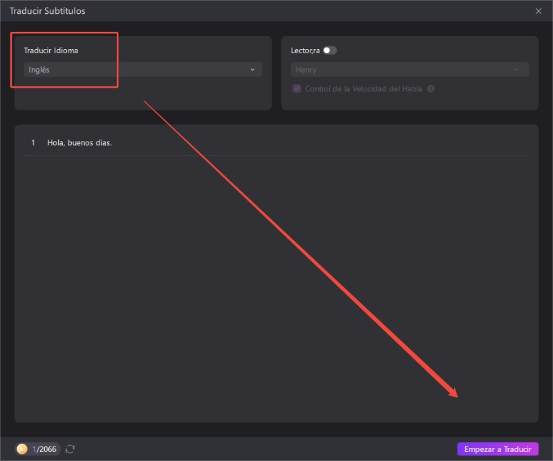
Task: Click the info icon beside speech speed control
Action: (431, 89)
